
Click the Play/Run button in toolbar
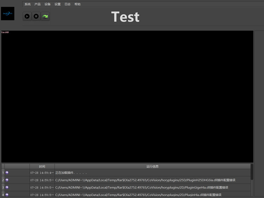tap(27, 16)
